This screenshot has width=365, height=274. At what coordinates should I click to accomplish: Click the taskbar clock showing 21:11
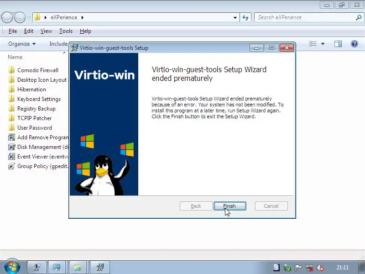pyautogui.click(x=343, y=268)
